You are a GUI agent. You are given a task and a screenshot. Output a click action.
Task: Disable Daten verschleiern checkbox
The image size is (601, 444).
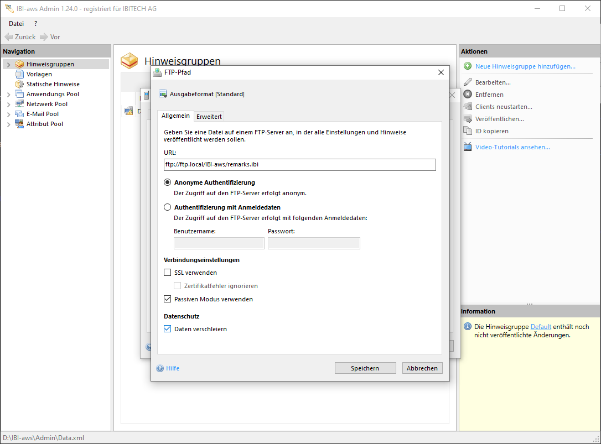click(x=168, y=329)
